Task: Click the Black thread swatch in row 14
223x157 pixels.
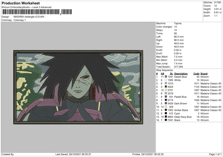Action: tap(166, 120)
